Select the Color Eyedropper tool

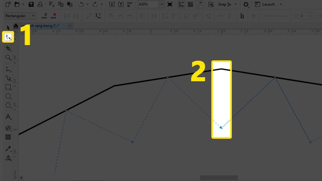coord(8,148)
